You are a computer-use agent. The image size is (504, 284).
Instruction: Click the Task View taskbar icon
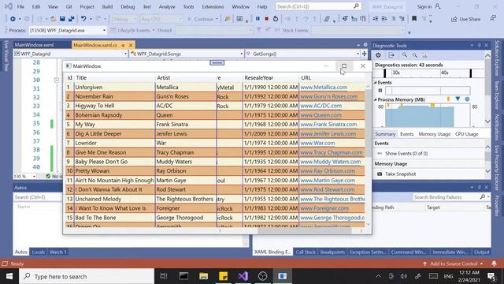pyautogui.click(x=164, y=276)
